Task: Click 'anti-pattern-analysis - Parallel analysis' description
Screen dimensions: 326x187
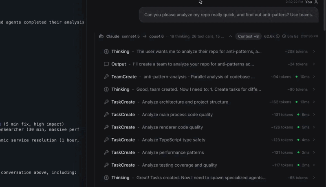Action: click(199, 77)
